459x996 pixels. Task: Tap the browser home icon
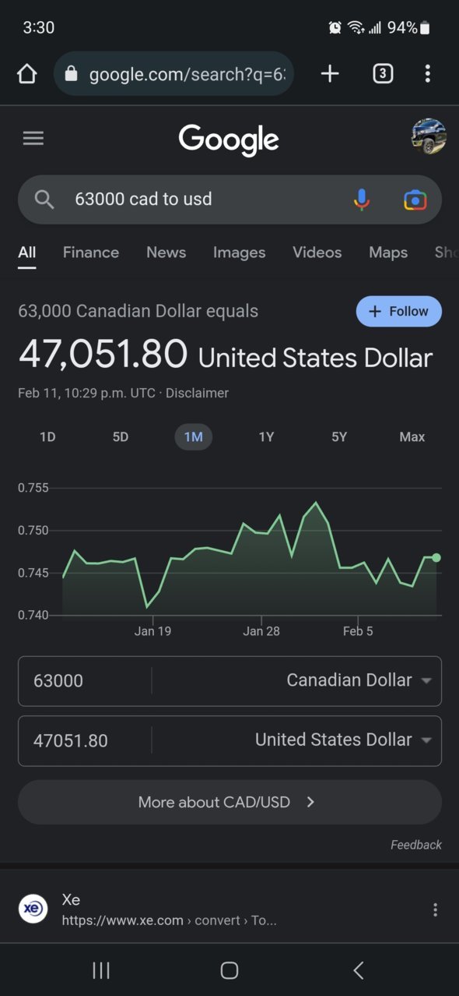pyautogui.click(x=26, y=74)
